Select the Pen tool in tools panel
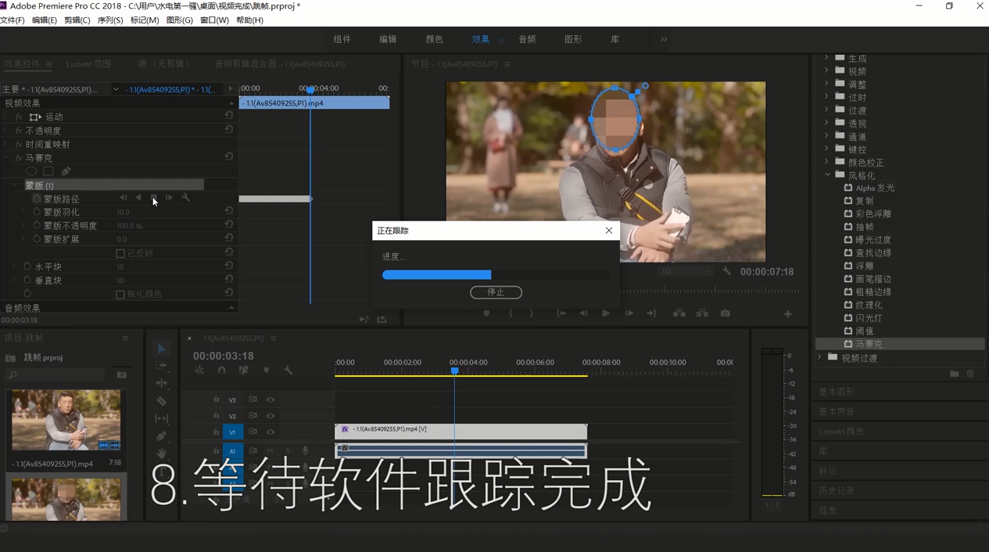 click(162, 436)
